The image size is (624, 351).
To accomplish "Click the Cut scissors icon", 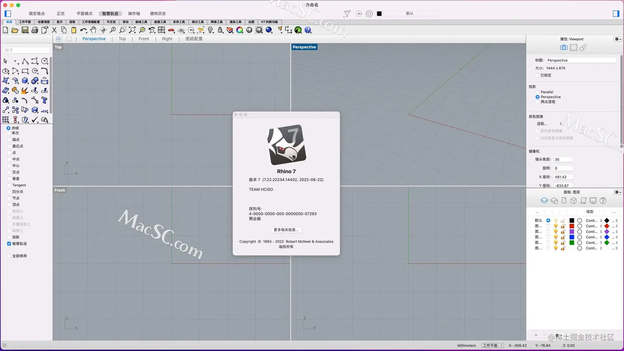I will (54, 30).
